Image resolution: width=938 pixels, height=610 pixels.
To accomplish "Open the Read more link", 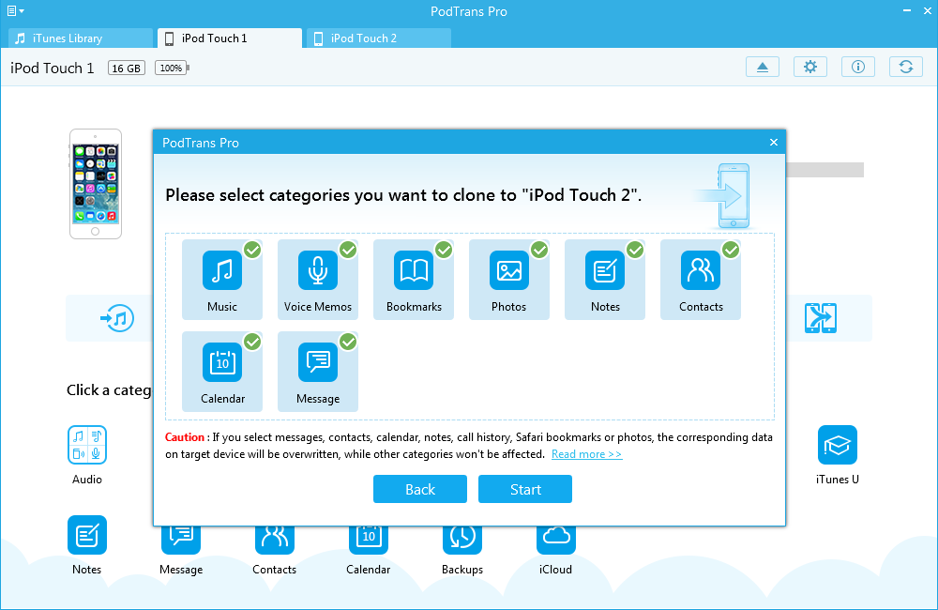I will click(586, 454).
